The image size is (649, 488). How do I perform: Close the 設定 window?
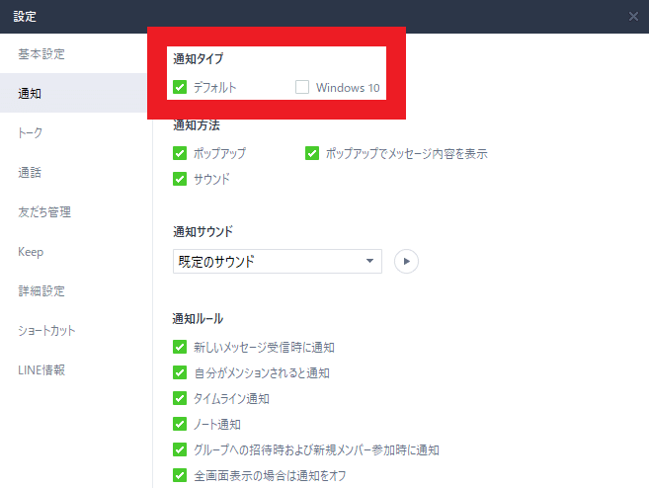tap(633, 17)
